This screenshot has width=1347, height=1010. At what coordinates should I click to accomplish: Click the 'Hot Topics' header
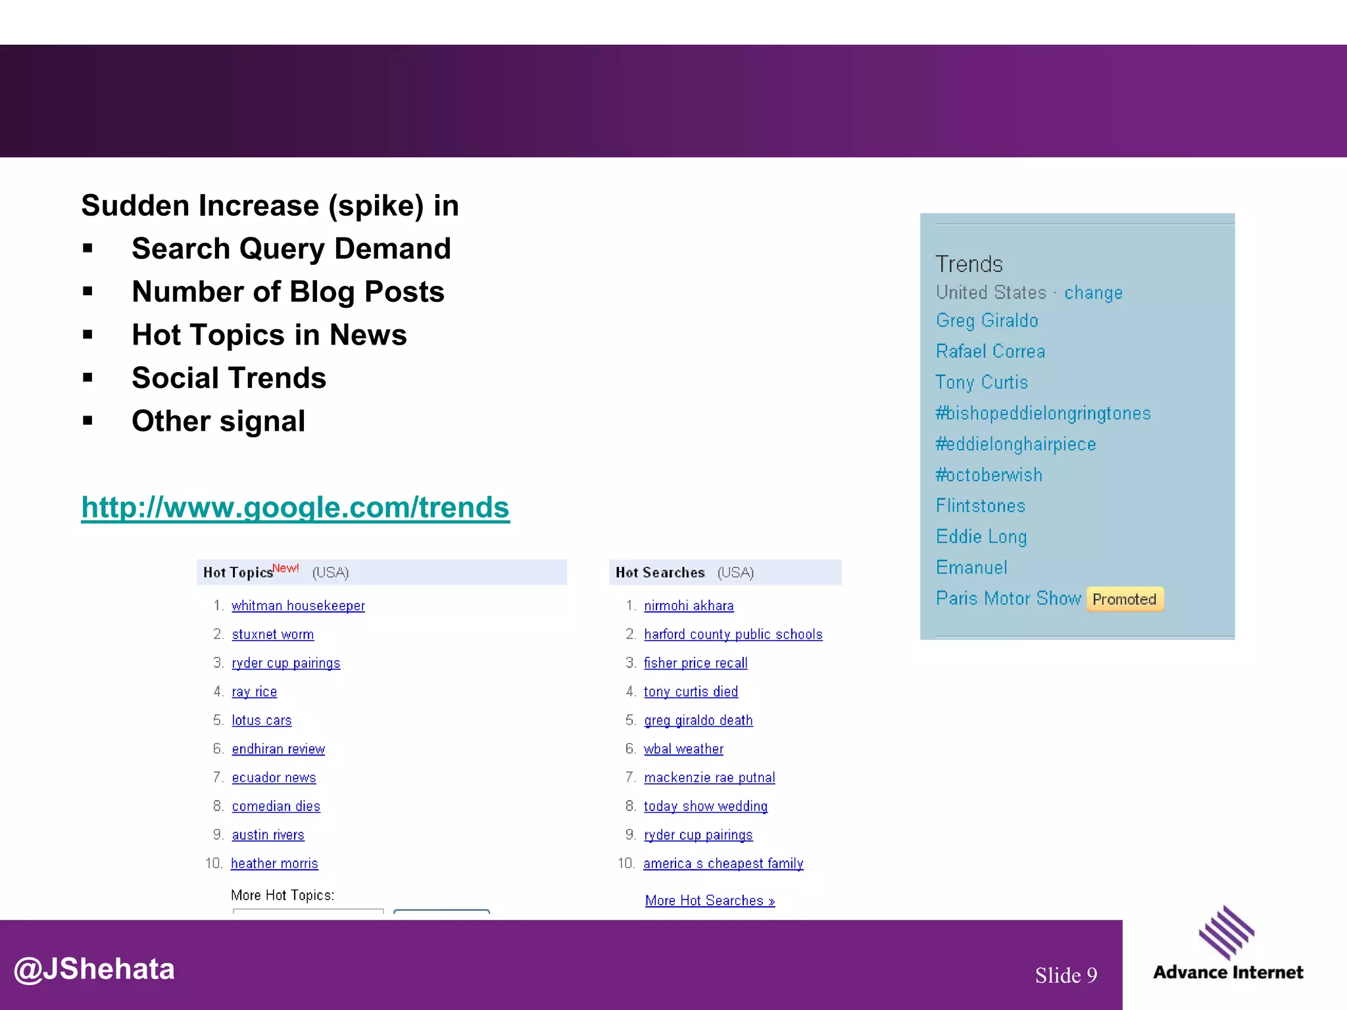click(238, 573)
